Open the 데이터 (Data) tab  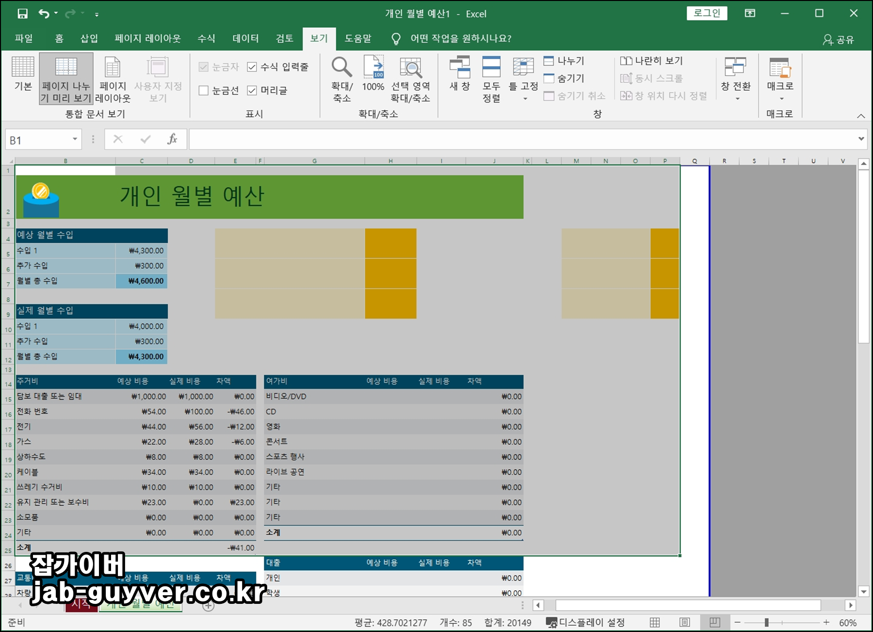[x=245, y=38]
